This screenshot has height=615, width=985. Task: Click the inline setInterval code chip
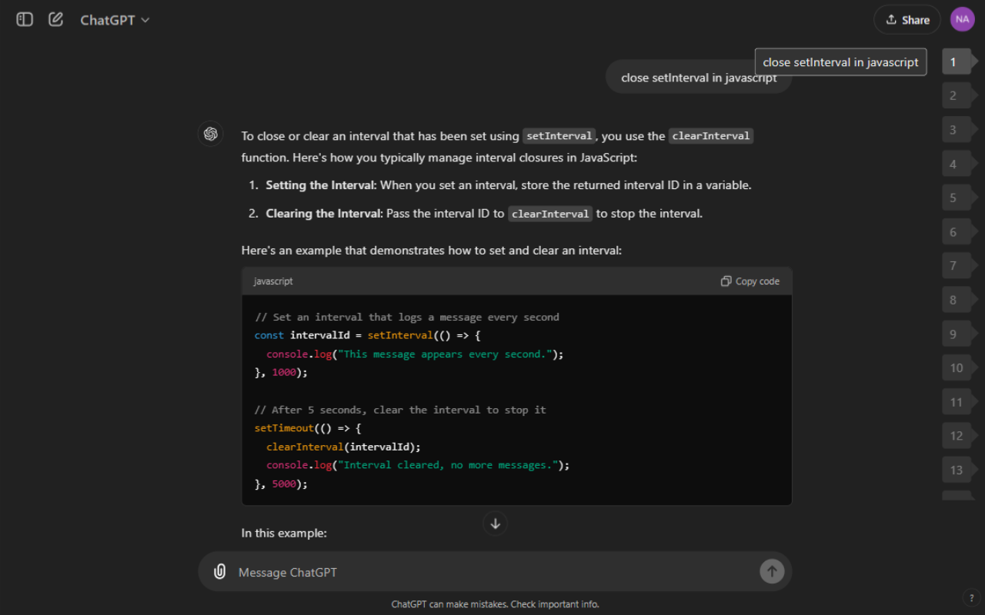(559, 136)
